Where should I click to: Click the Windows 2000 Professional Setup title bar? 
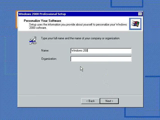coord(78,14)
